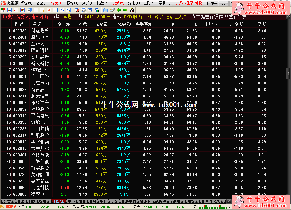Viewport: 291px width, 210px height.
Task: Click the green right arrow forward icon
Action: [125, 10]
